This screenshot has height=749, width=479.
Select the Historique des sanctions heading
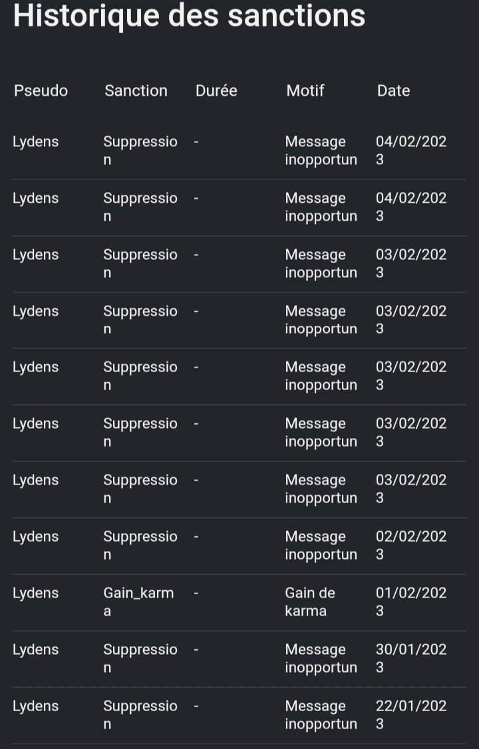(x=190, y=15)
